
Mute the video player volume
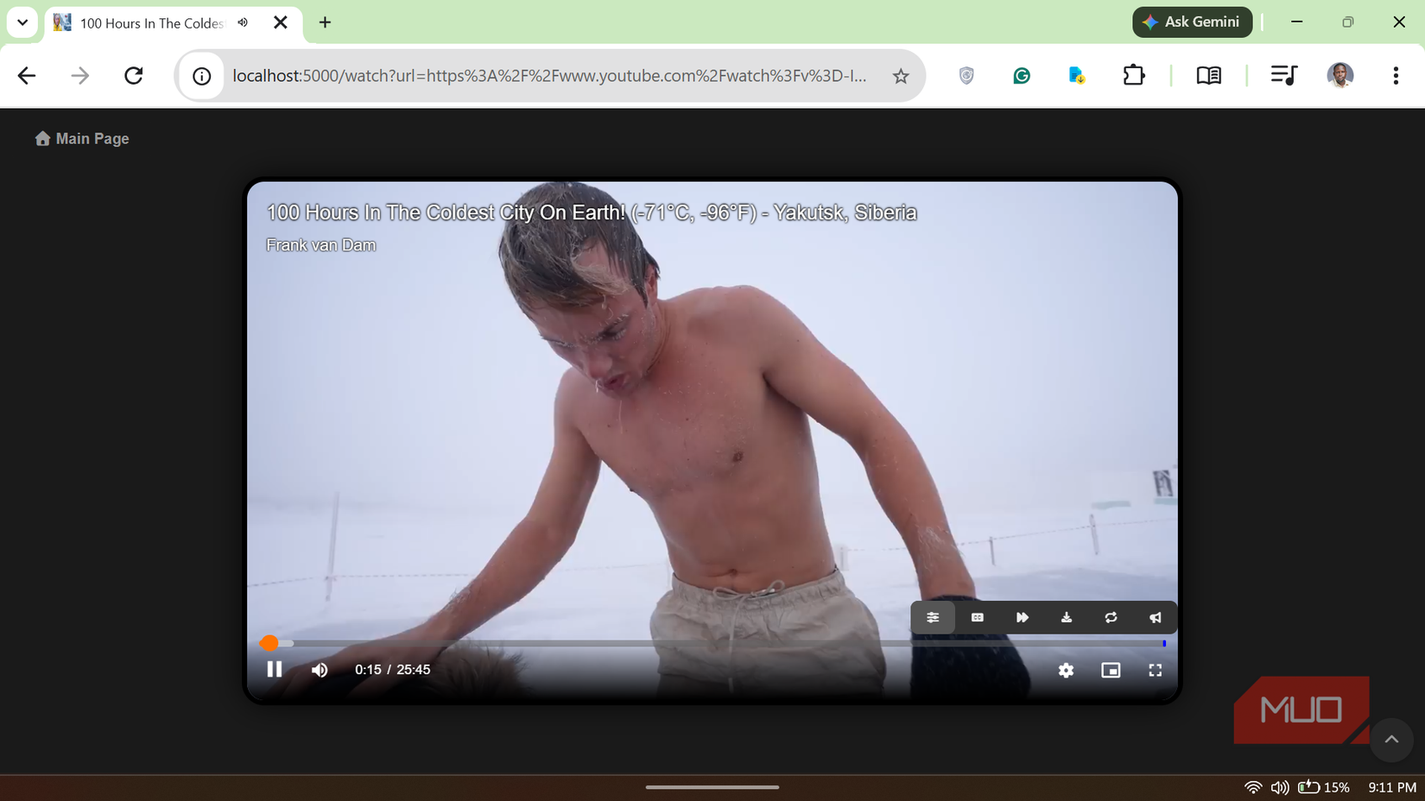[x=320, y=670]
